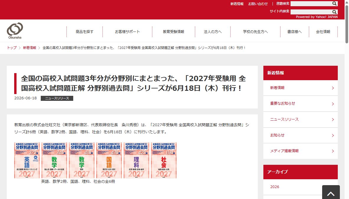Open the お客様サポート menu
Viewport: 349px width, 199px height.
click(x=127, y=32)
